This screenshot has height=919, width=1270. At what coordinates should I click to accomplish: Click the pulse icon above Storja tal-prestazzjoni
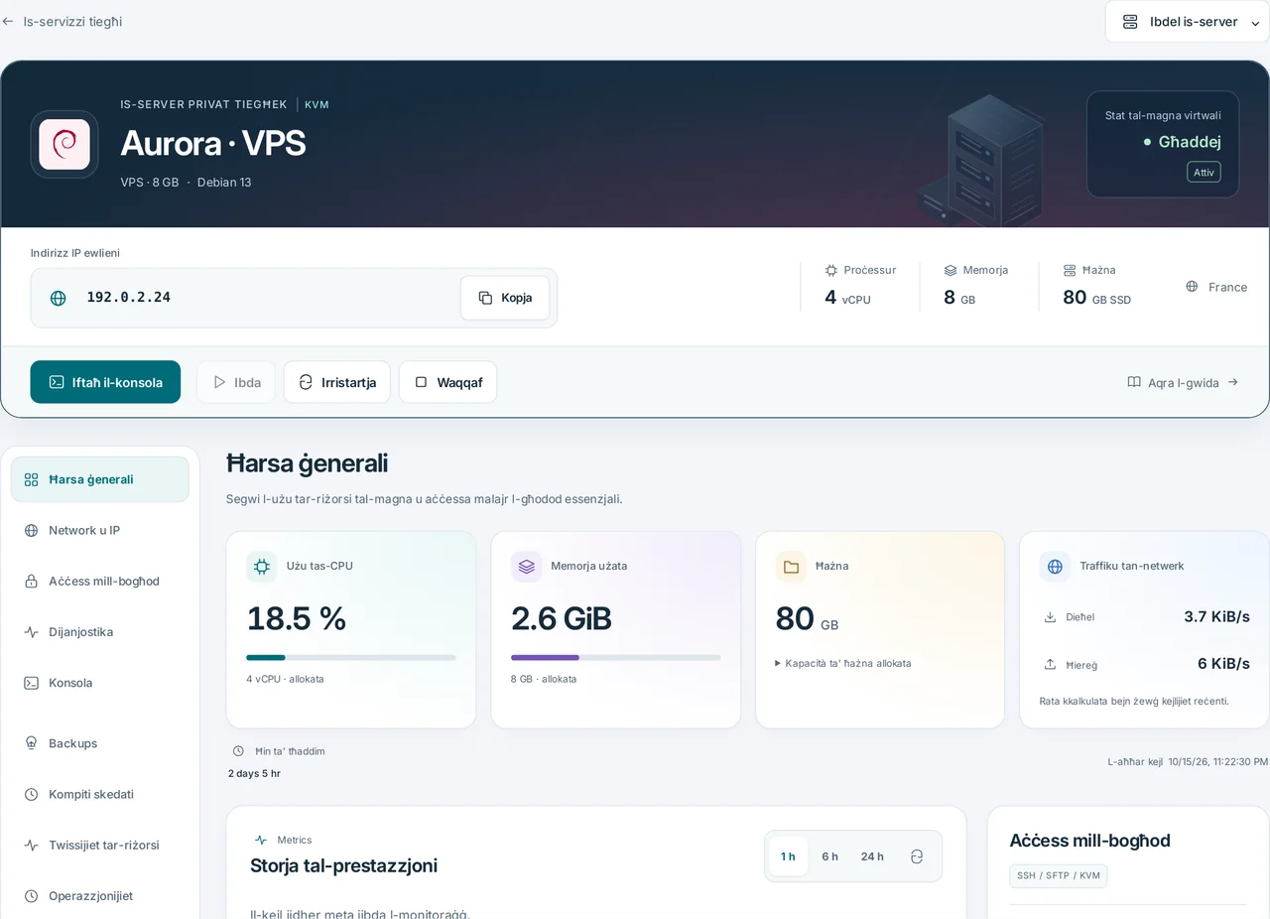[x=261, y=840]
